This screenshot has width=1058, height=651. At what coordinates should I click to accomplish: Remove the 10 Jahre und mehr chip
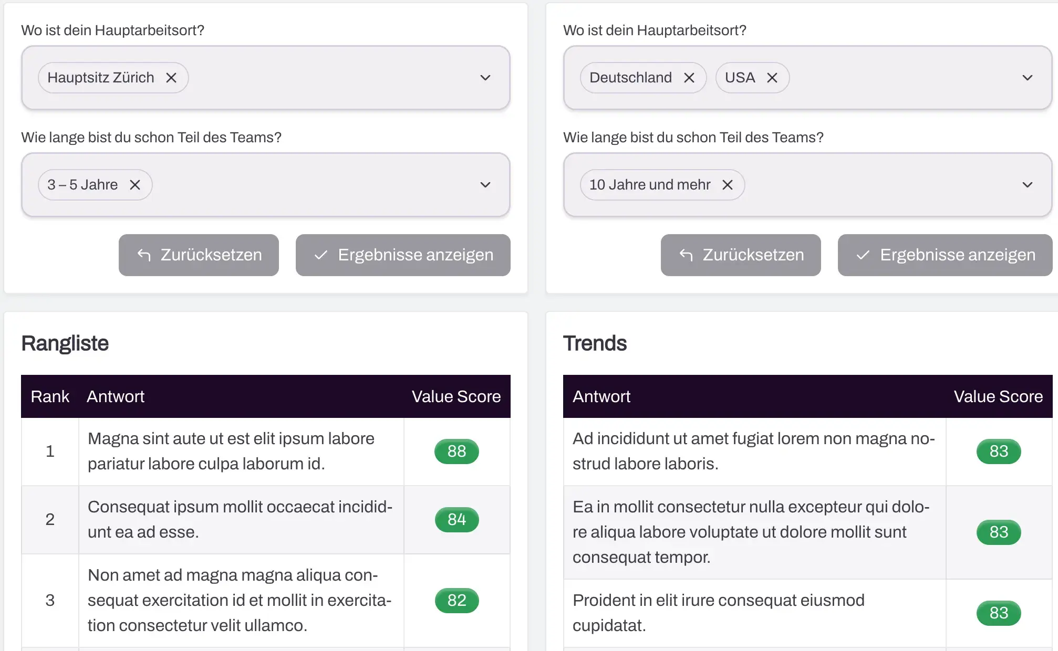[x=728, y=185]
